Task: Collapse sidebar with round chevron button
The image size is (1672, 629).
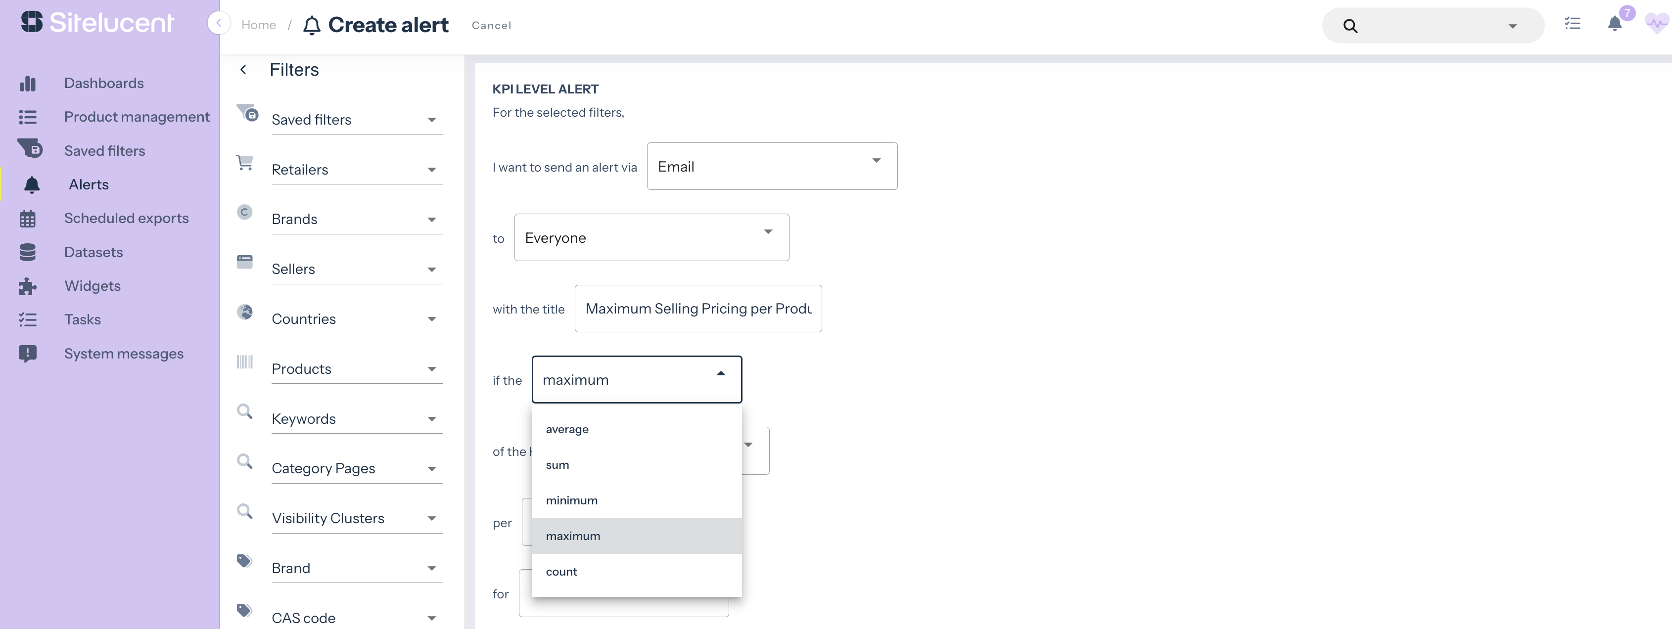Action: [219, 23]
